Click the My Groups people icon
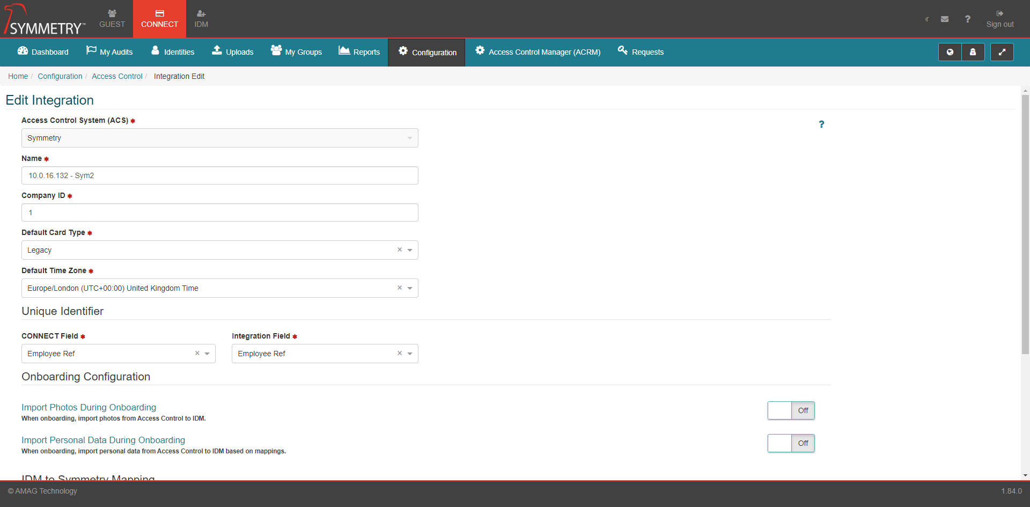Viewport: 1030px width, 507px height. point(276,50)
